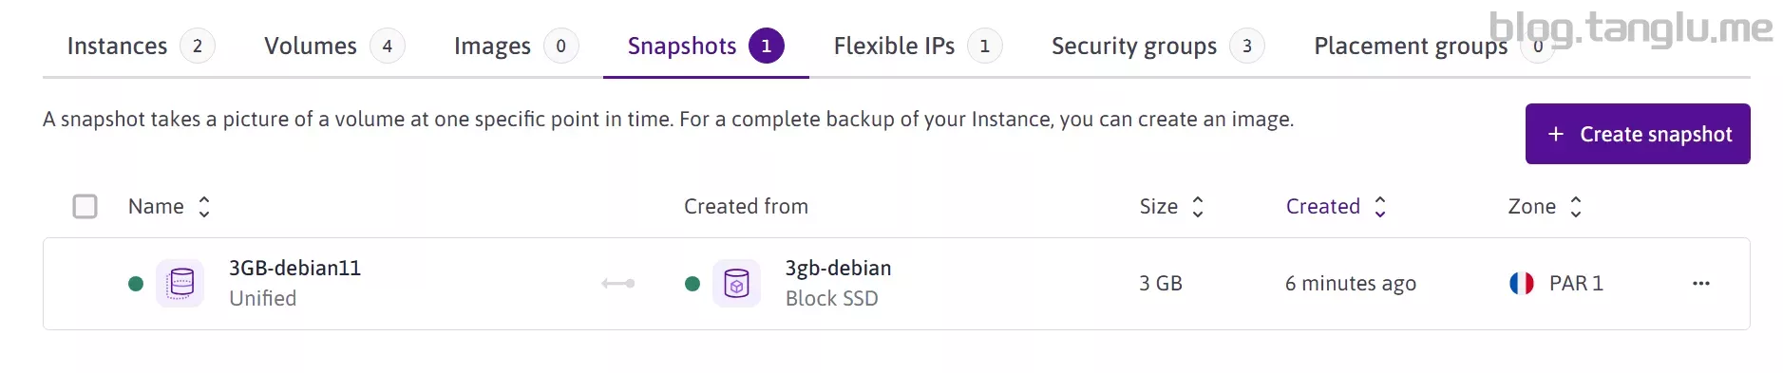Screen dimensions: 1783x373
Task: Click the green status dot of 3gb-debian volume
Action: [692, 283]
